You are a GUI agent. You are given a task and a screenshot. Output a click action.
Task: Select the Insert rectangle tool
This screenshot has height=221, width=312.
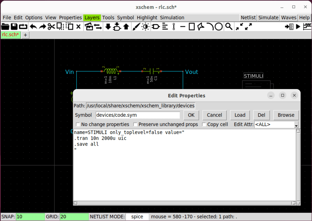pyautogui.click(x=192, y=27)
